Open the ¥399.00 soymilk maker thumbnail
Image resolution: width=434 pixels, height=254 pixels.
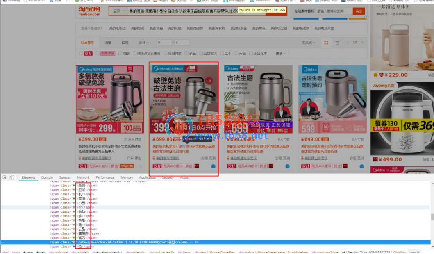coord(110,99)
